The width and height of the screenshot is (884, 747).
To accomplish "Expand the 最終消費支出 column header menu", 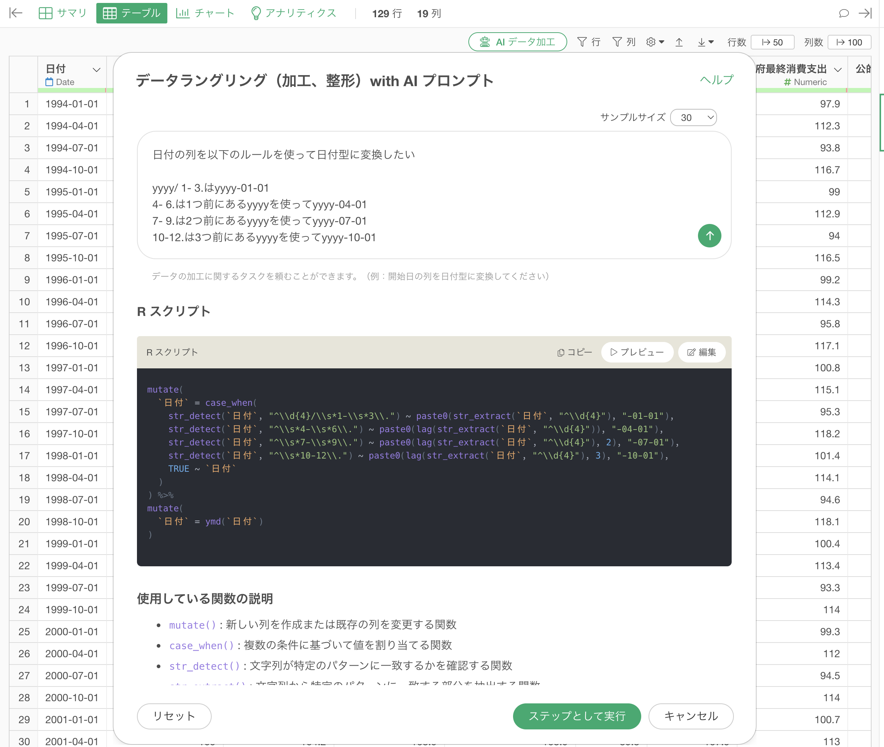I will (x=837, y=70).
